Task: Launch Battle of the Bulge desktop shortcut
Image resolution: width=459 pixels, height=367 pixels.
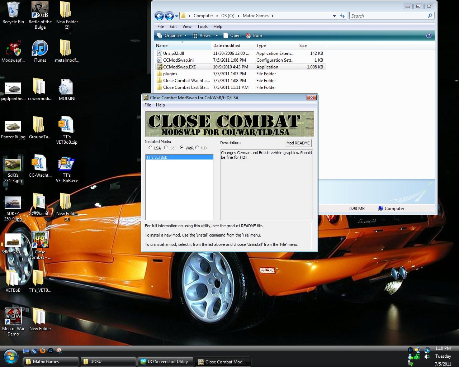Action: pyautogui.click(x=40, y=15)
